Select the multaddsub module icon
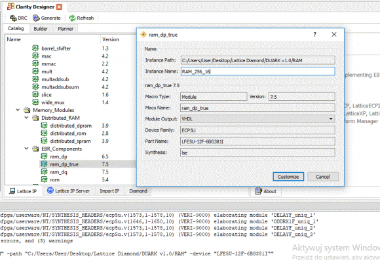380x260 pixels. coord(35,79)
